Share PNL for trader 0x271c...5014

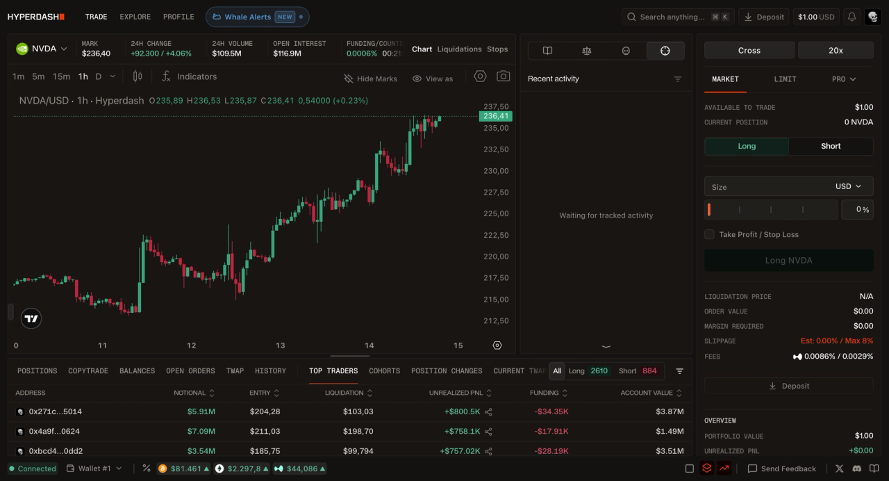click(489, 412)
